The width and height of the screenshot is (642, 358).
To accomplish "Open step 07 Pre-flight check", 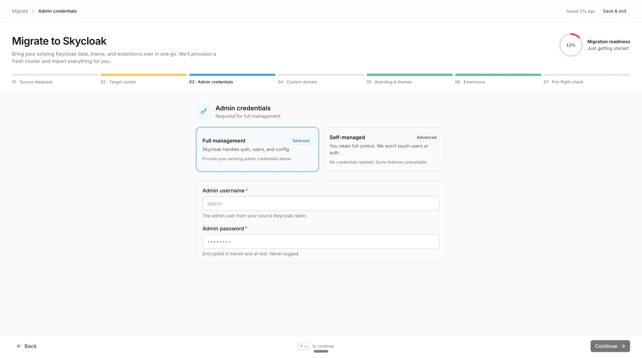I will [587, 79].
